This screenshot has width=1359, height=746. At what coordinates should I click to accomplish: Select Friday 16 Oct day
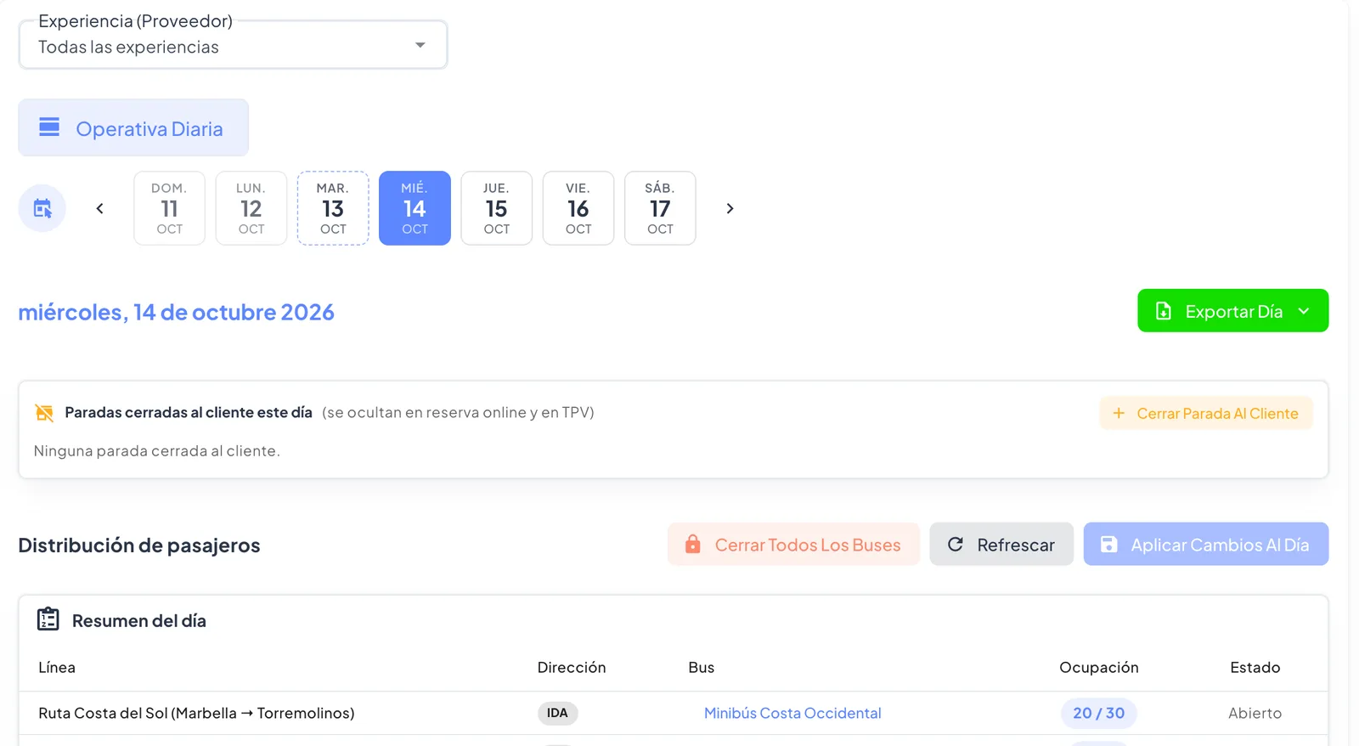pyautogui.click(x=578, y=208)
